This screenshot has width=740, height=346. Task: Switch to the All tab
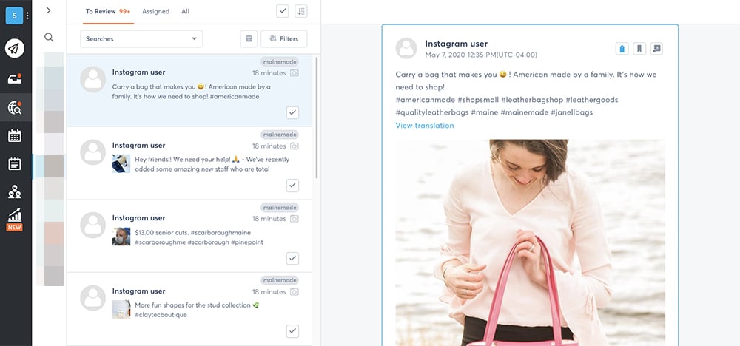click(x=186, y=11)
